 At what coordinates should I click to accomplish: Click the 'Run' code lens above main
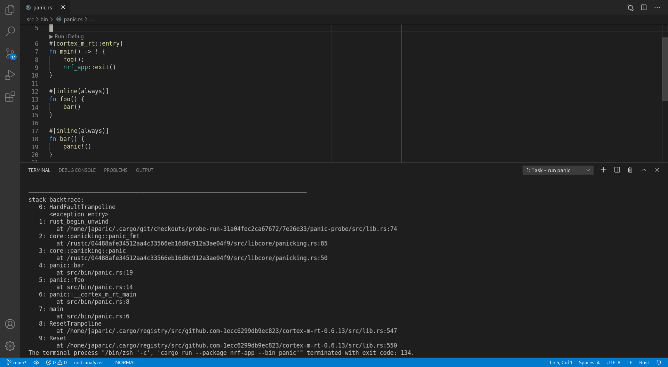(x=59, y=36)
